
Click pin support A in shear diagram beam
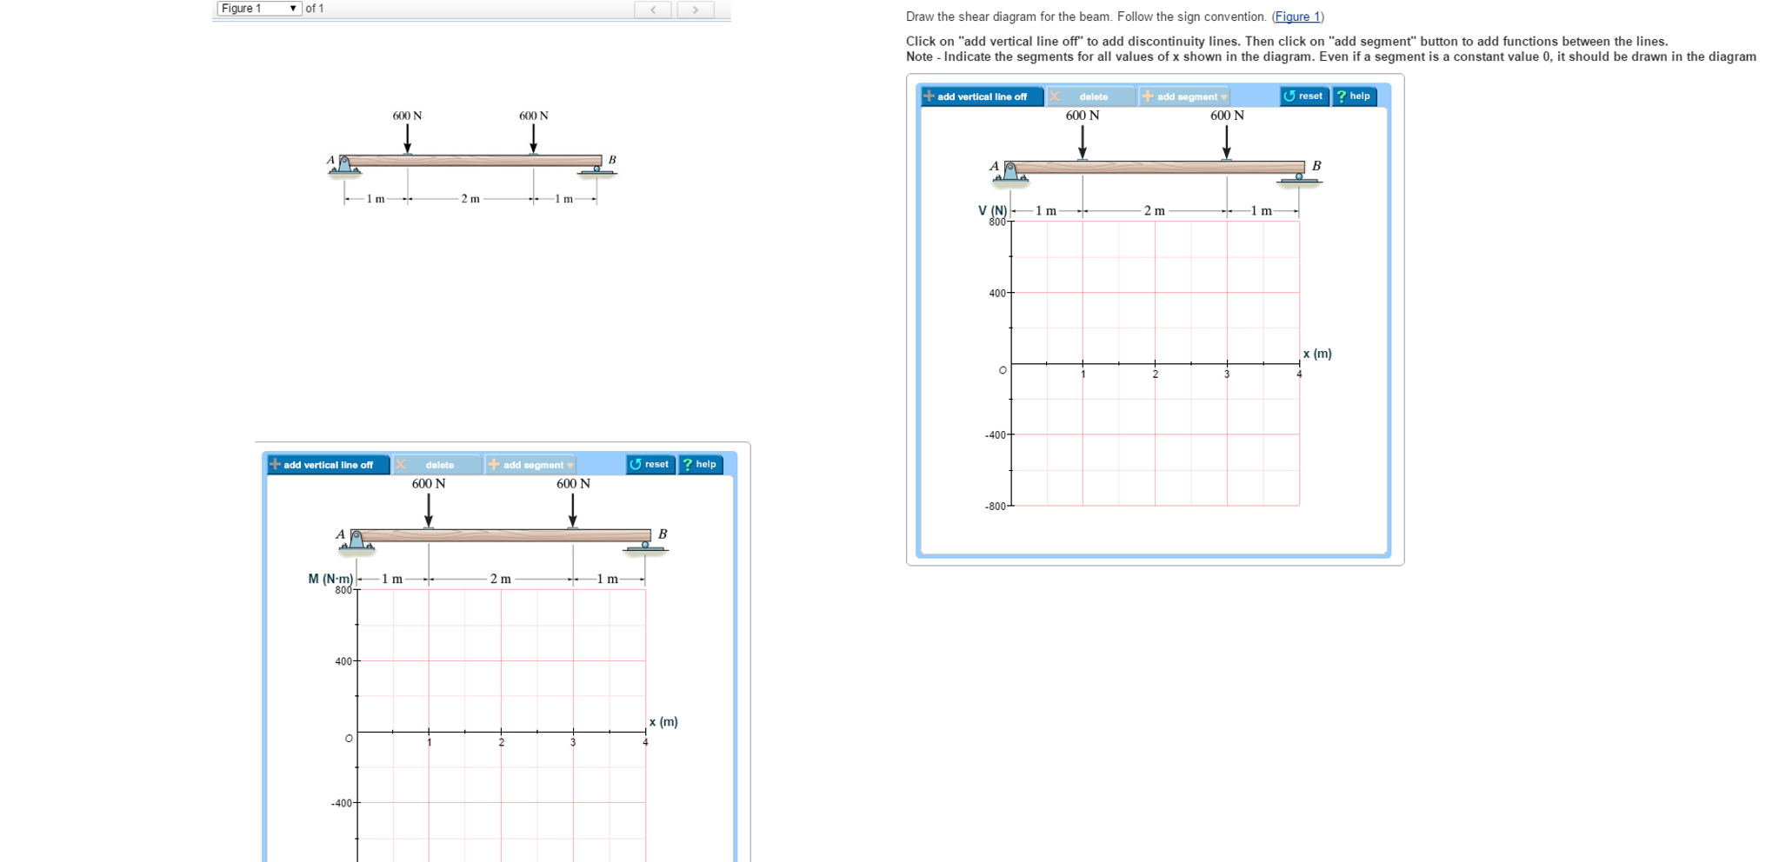[1010, 172]
